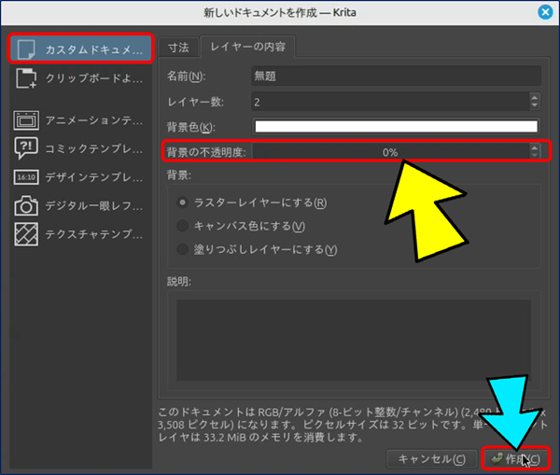Select the ラスターレイヤーにする radio button
The width and height of the screenshot is (560, 475).
tap(184, 203)
